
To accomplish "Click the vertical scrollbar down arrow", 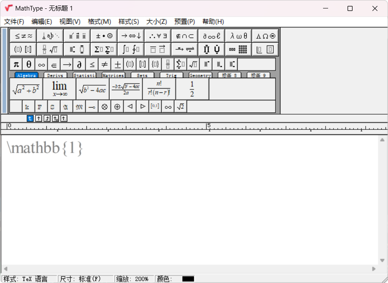I will click(x=383, y=261).
